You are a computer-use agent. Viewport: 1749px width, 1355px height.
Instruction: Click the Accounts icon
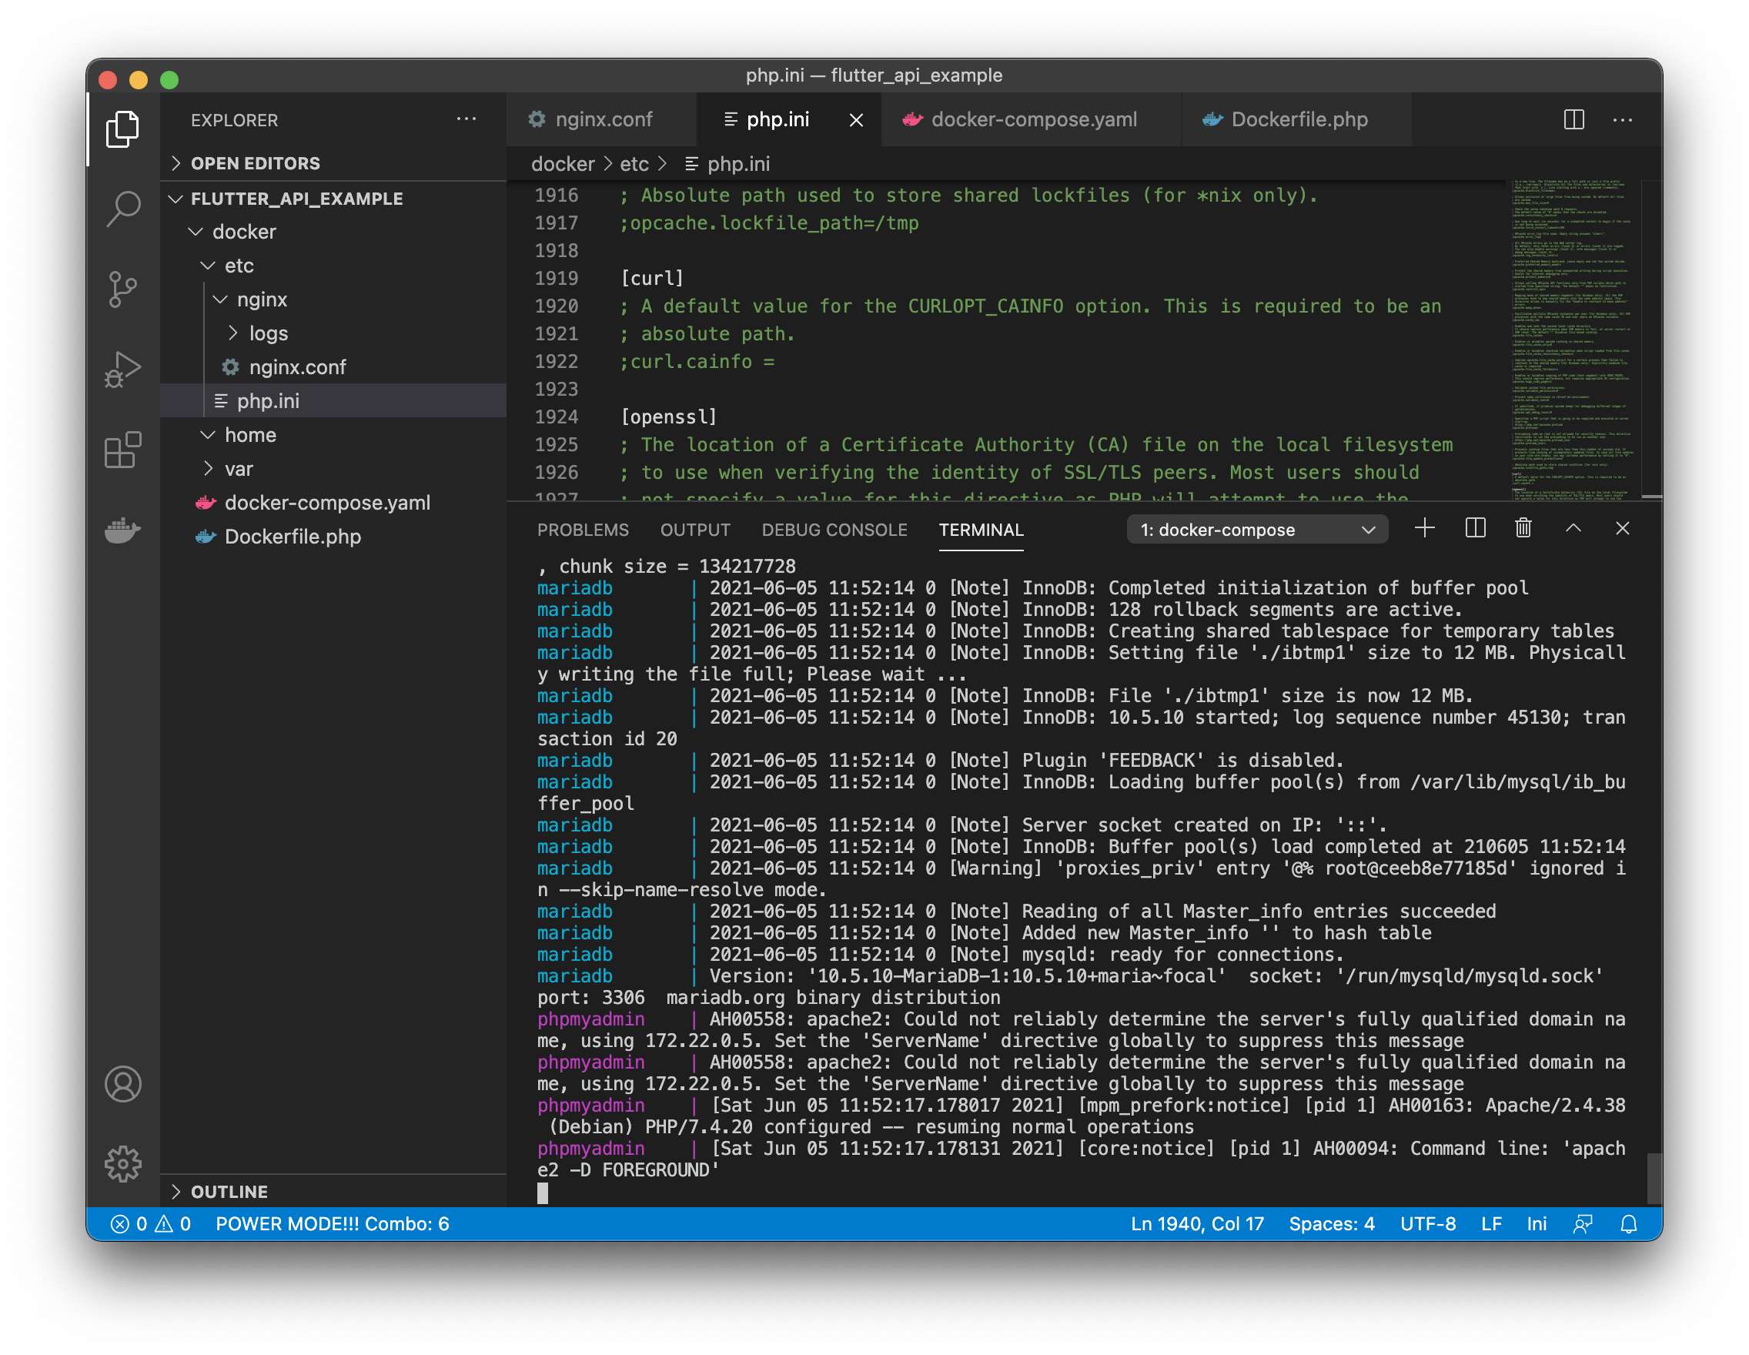point(122,1083)
